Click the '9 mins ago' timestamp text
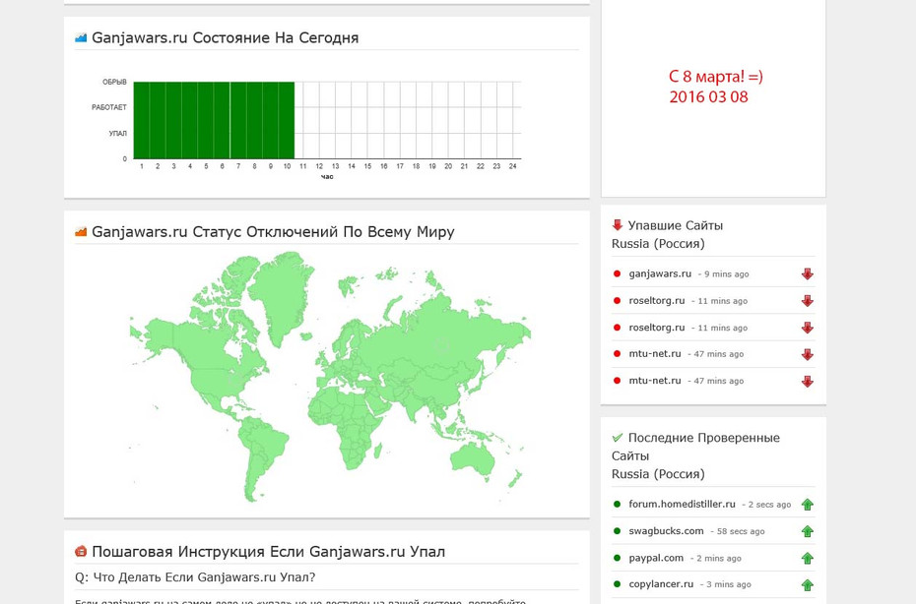Screen dimensions: 916x604 click(726, 274)
